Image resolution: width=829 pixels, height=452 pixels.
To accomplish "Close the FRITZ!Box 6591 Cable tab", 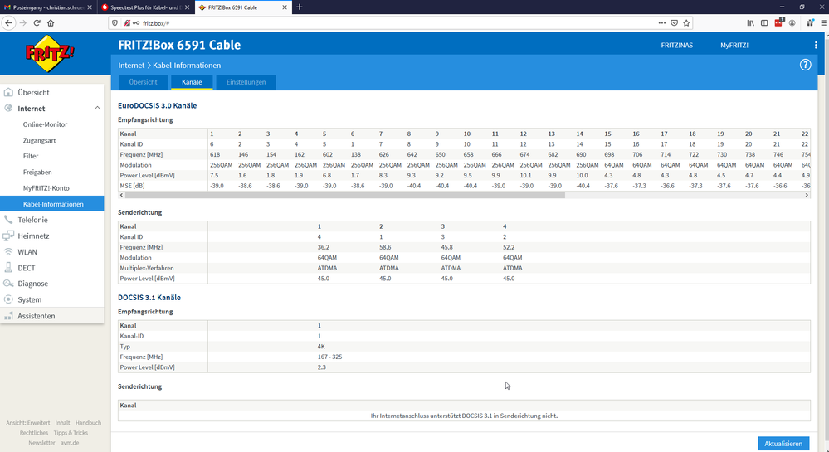I will (285, 7).
